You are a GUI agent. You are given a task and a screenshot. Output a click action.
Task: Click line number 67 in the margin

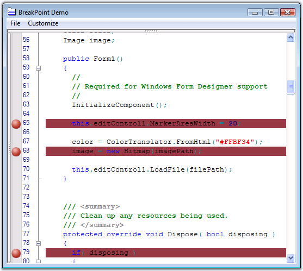pos(26,141)
